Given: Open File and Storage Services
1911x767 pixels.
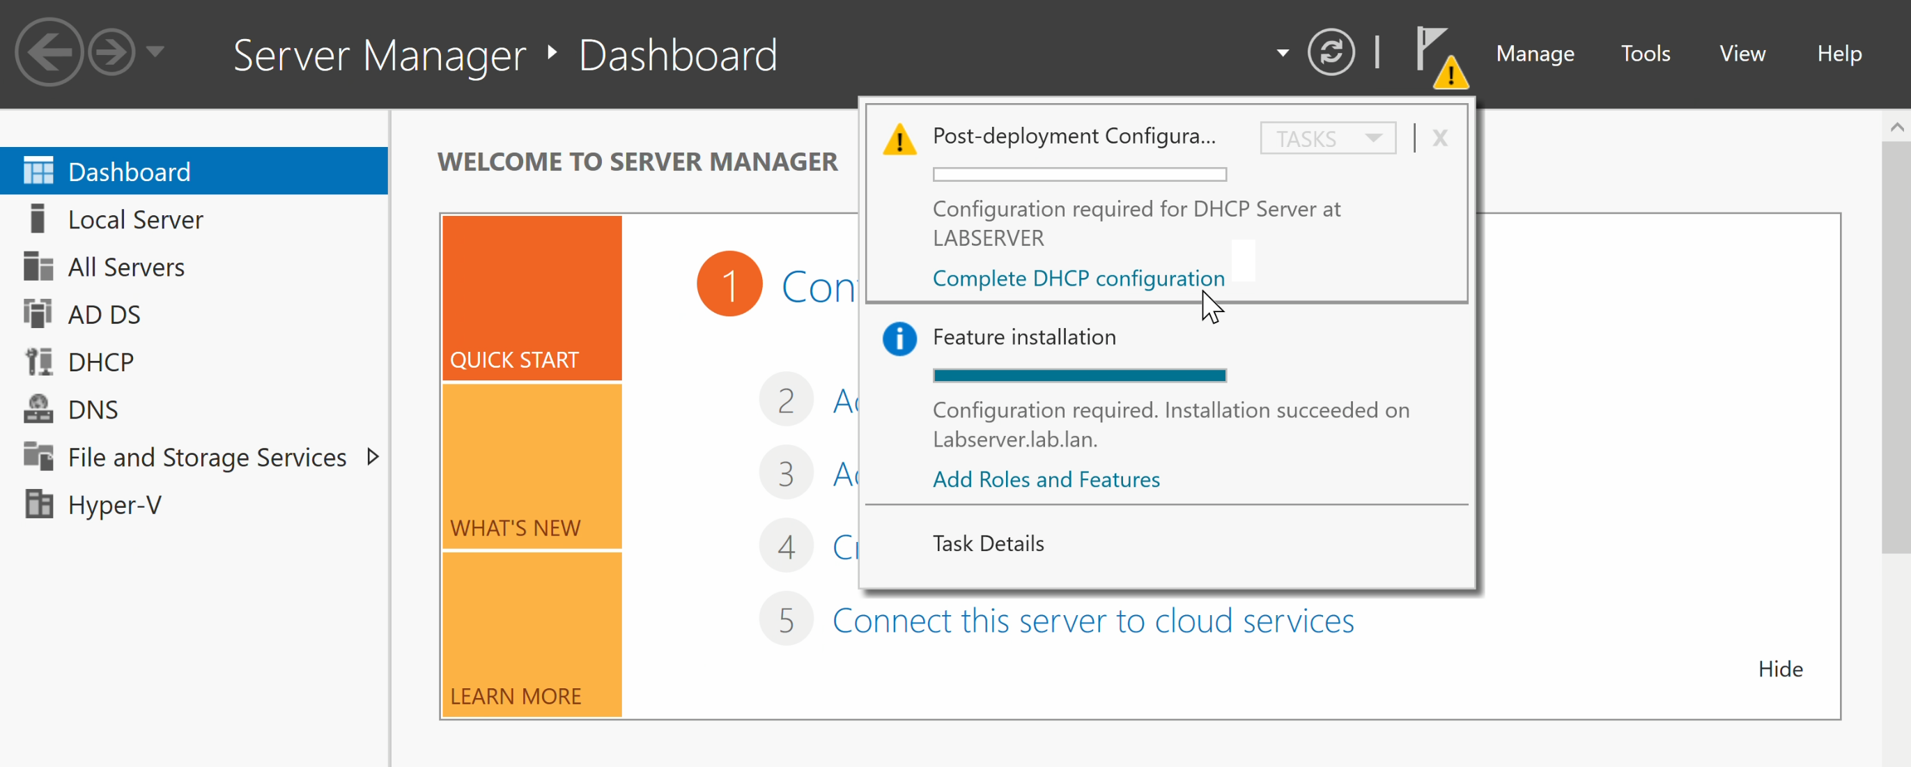Looking at the screenshot, I should click(207, 457).
